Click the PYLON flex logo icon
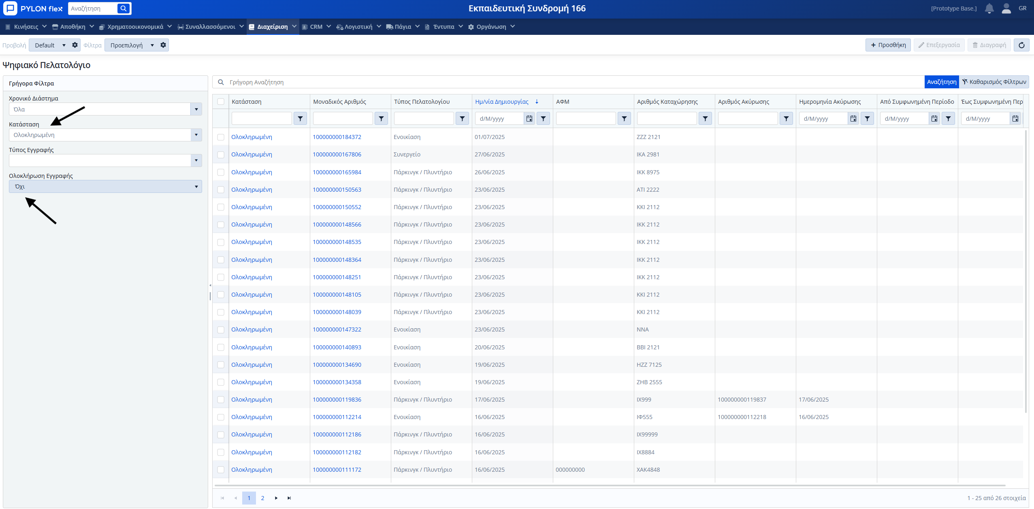Screen dimensions: 1034x509 10,9
